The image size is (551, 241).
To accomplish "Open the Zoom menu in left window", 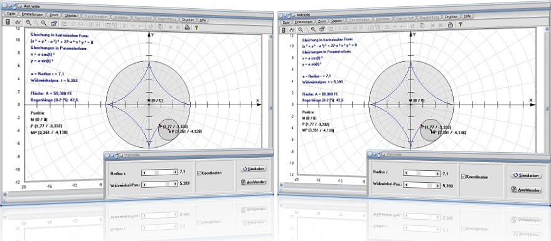I will point(54,15).
